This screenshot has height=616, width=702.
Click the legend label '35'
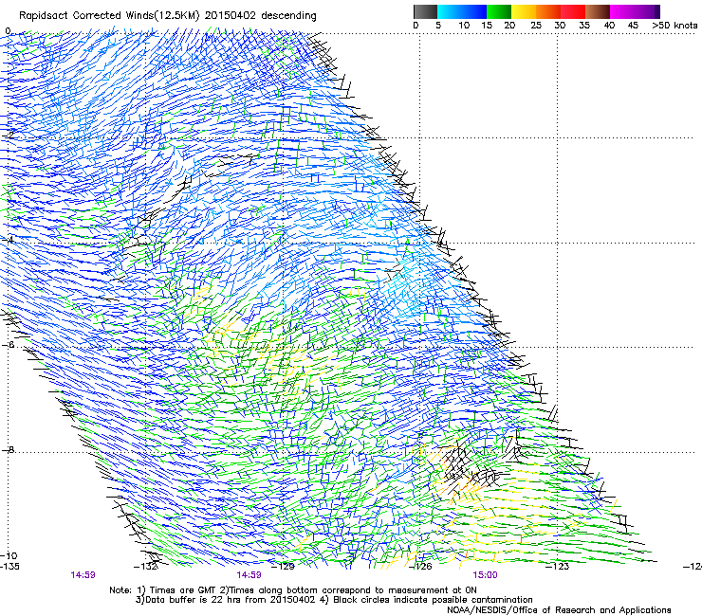point(584,26)
